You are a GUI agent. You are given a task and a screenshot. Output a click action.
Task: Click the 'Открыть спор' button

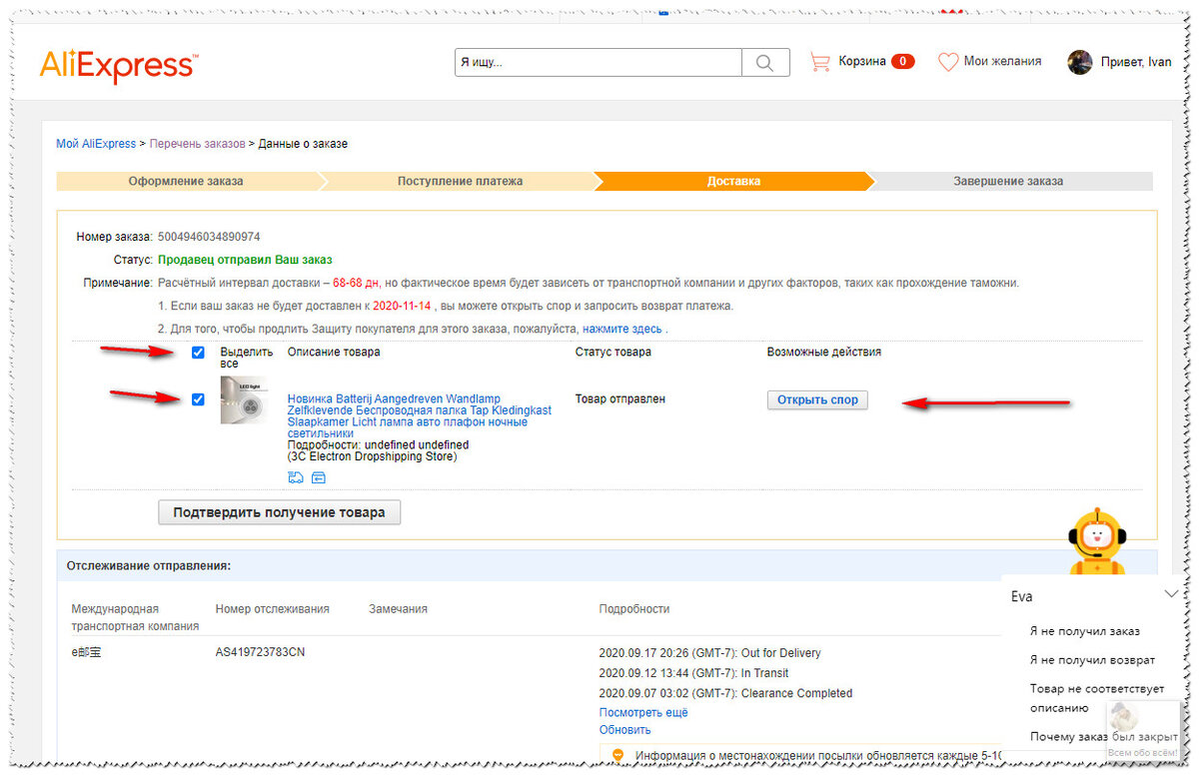(817, 399)
